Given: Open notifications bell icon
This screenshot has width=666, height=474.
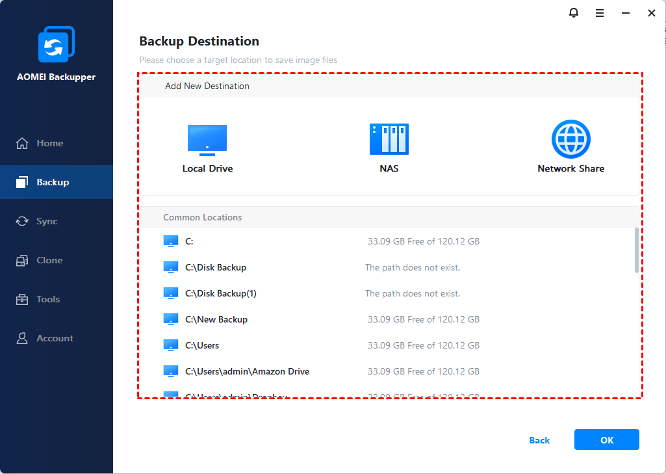Looking at the screenshot, I should pyautogui.click(x=574, y=13).
